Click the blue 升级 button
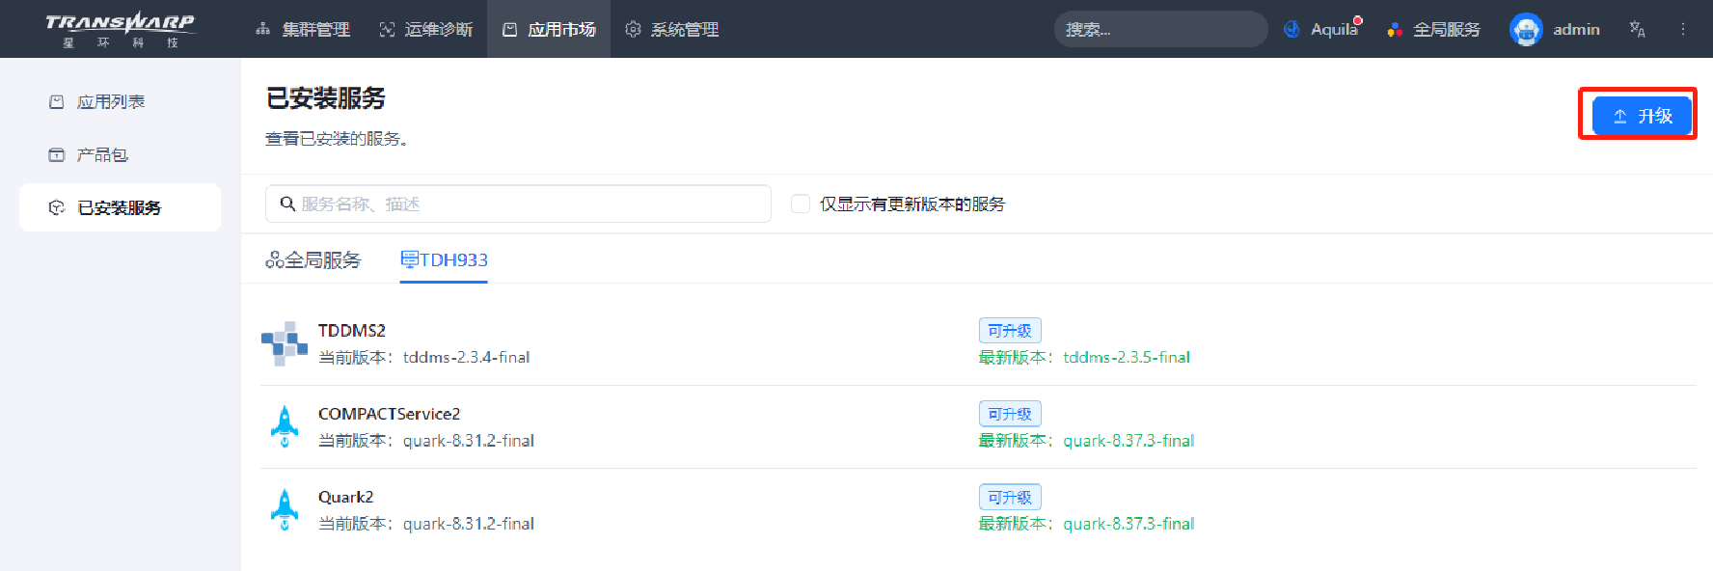Screen dimensions: 1713x571 tap(1642, 116)
